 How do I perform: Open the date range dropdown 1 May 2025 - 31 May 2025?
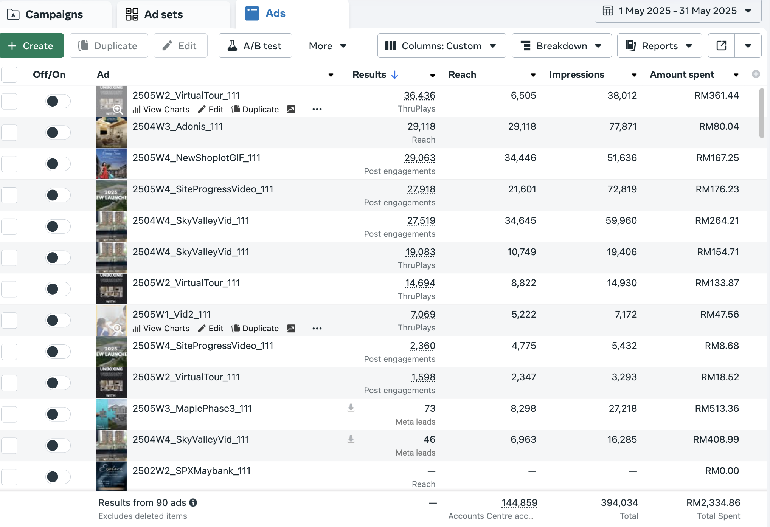[x=678, y=11]
